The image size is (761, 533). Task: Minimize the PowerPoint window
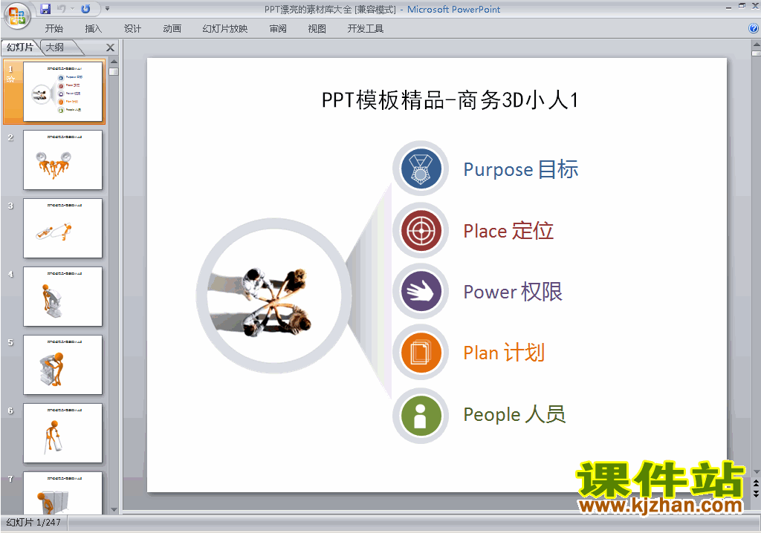tap(728, 7)
